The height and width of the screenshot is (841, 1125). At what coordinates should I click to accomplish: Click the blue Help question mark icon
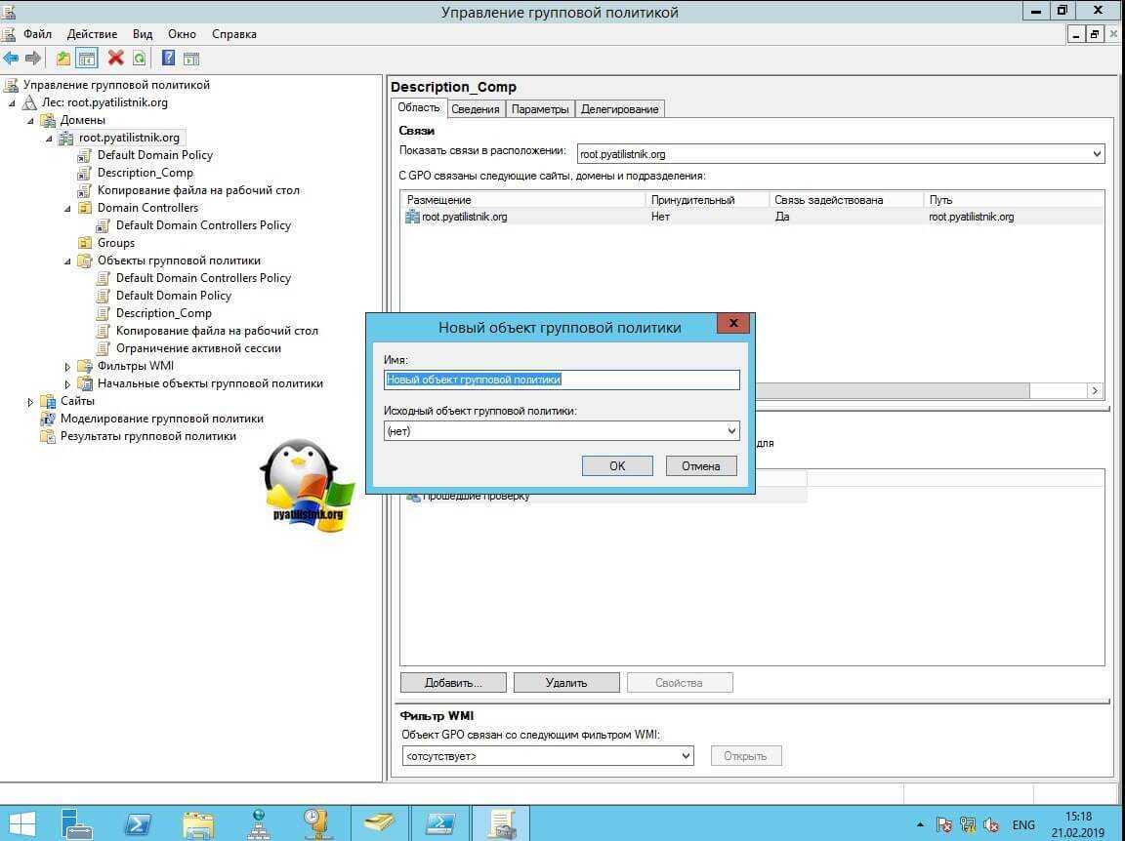point(168,59)
